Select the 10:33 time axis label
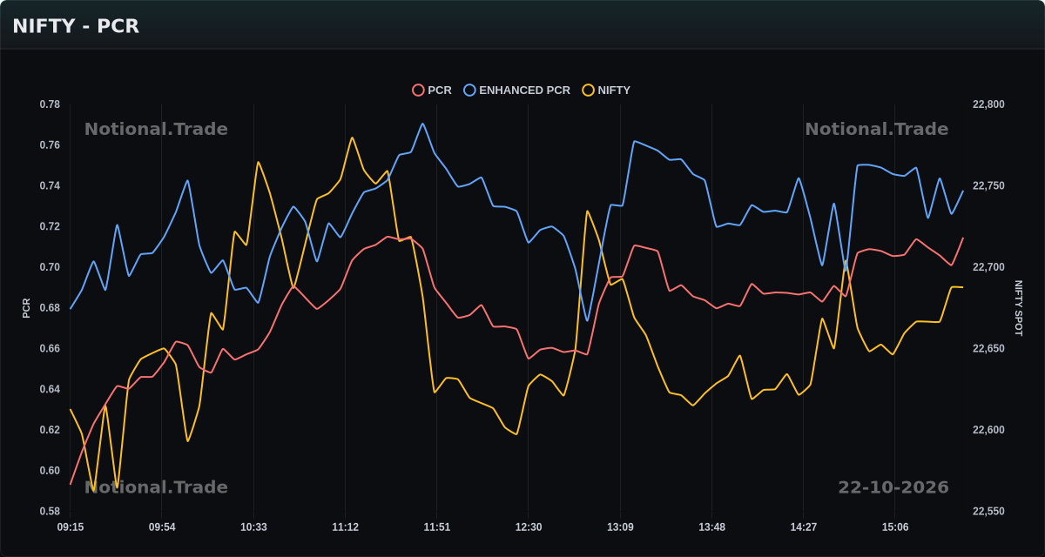Image resolution: width=1045 pixels, height=557 pixels. [253, 527]
